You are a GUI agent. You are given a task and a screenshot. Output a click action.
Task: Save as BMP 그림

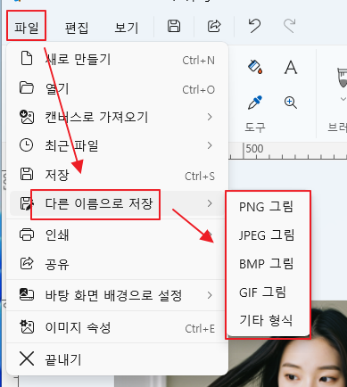coord(267,264)
